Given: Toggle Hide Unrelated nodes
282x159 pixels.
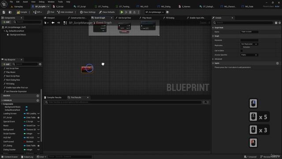Looking at the screenshot, I should pyautogui.click(x=65, y=12).
